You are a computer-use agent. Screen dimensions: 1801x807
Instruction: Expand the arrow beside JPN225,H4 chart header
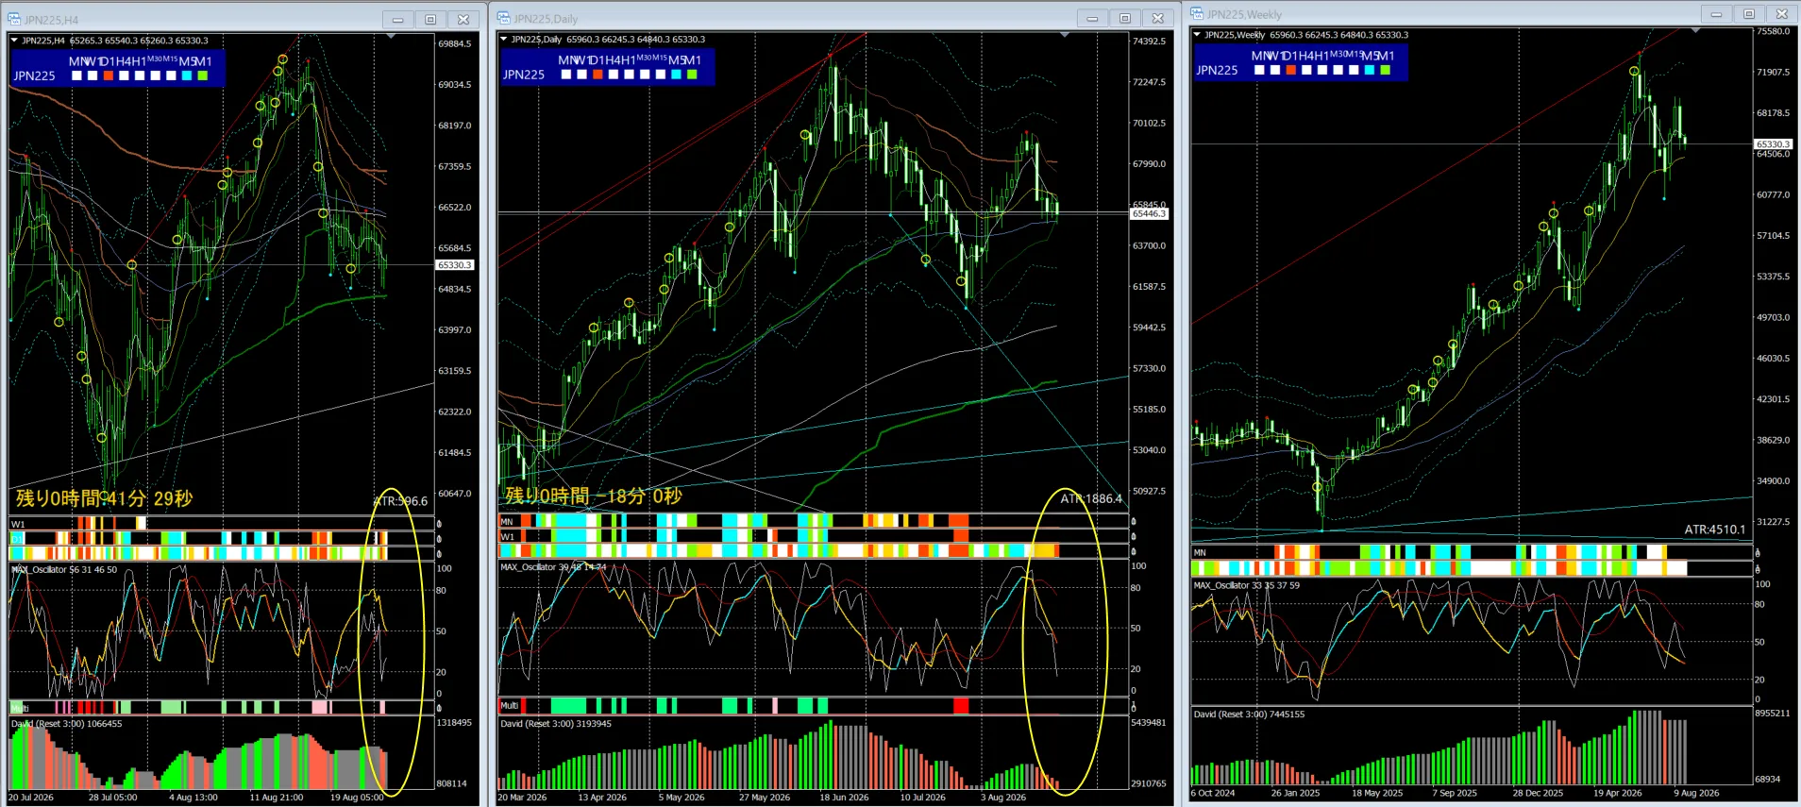(14, 41)
